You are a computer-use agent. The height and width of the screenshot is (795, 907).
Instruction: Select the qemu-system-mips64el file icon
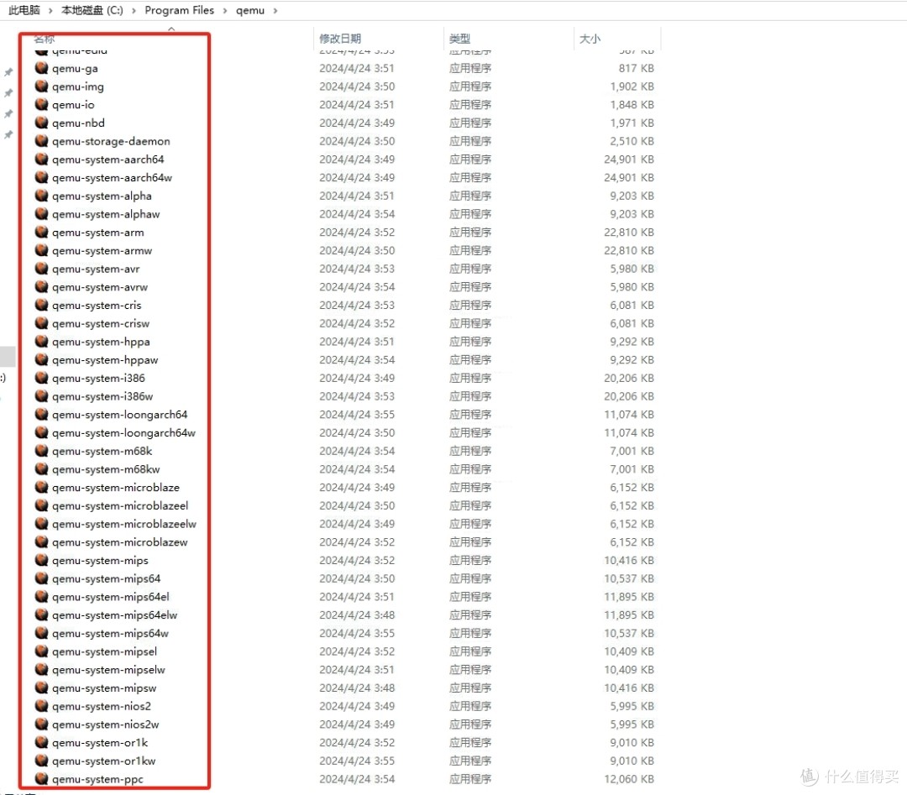[x=41, y=596]
